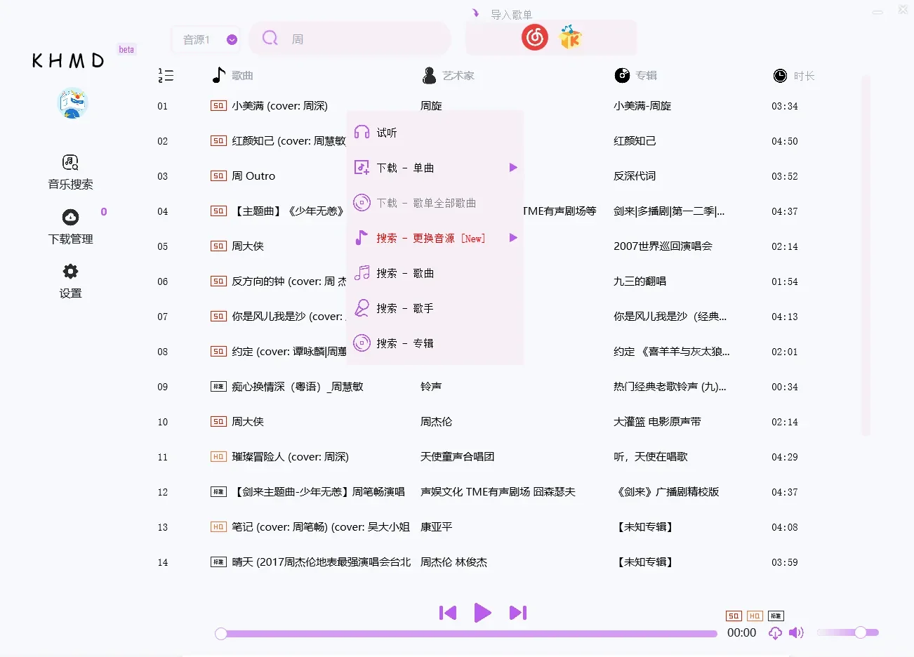
Task: Open the 音源1 source dropdown
Action: click(206, 39)
